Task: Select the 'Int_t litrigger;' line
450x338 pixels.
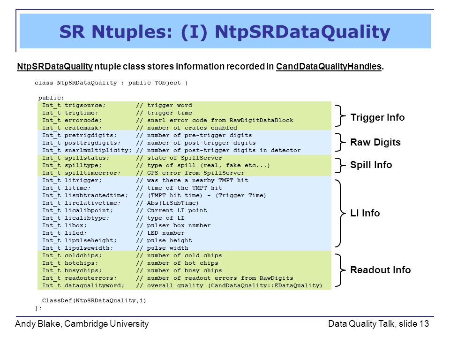Action: [x=72, y=180]
